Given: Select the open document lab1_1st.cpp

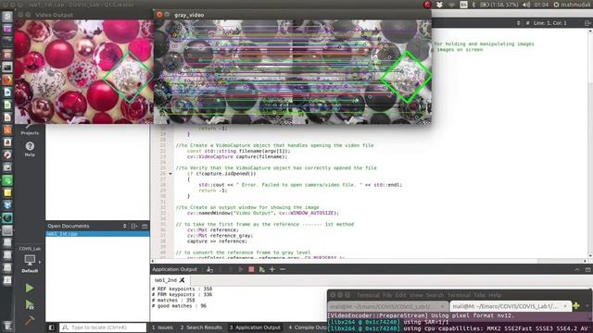Looking at the screenshot, I should 97,234.
